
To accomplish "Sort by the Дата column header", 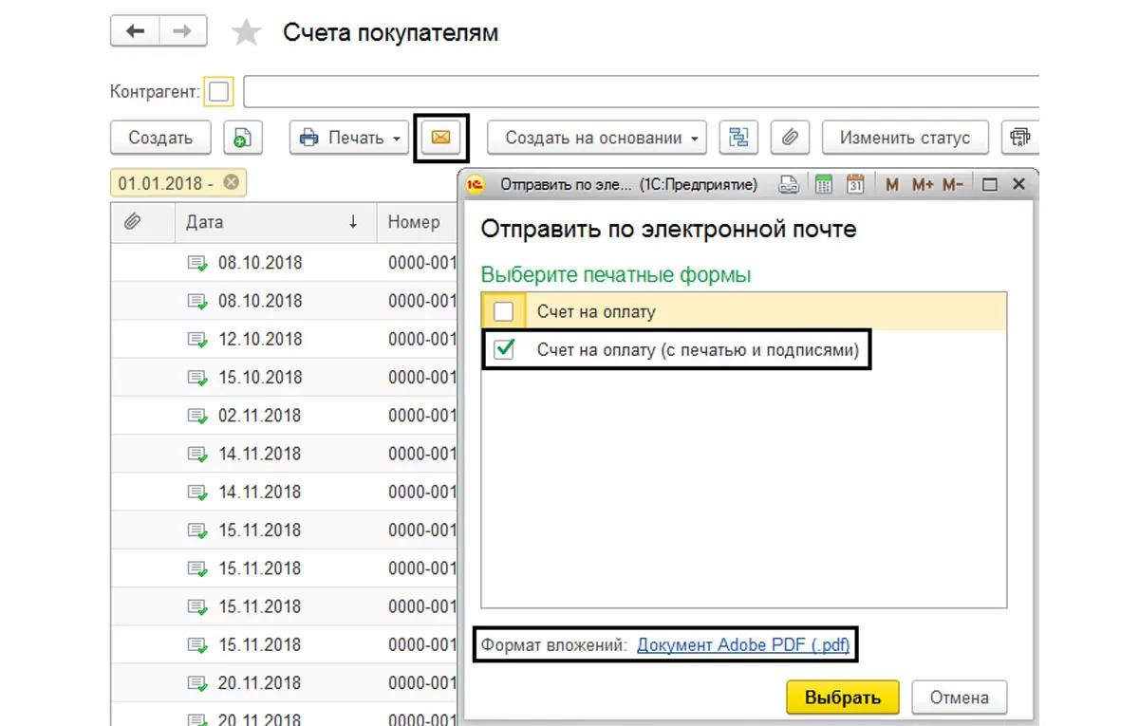I will pyautogui.click(x=276, y=222).
